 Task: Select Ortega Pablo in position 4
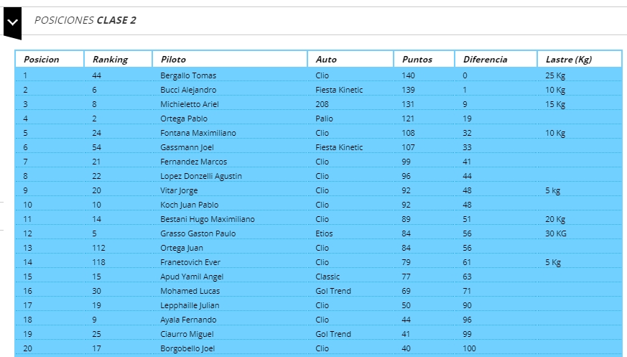coord(184,119)
